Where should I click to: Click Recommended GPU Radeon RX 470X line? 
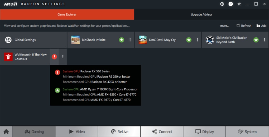click(95, 82)
